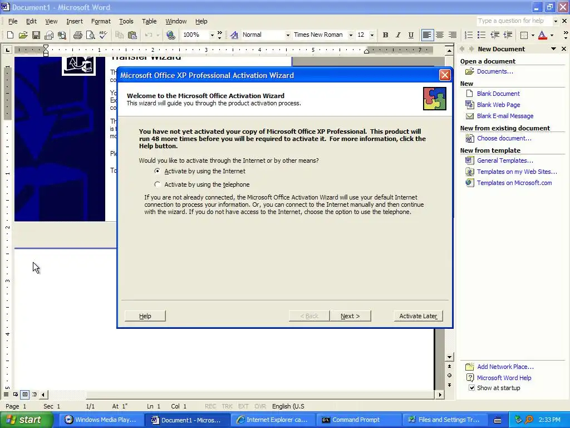Image resolution: width=570 pixels, height=428 pixels.
Task: Click the Print Layout View button
Action: click(24, 394)
